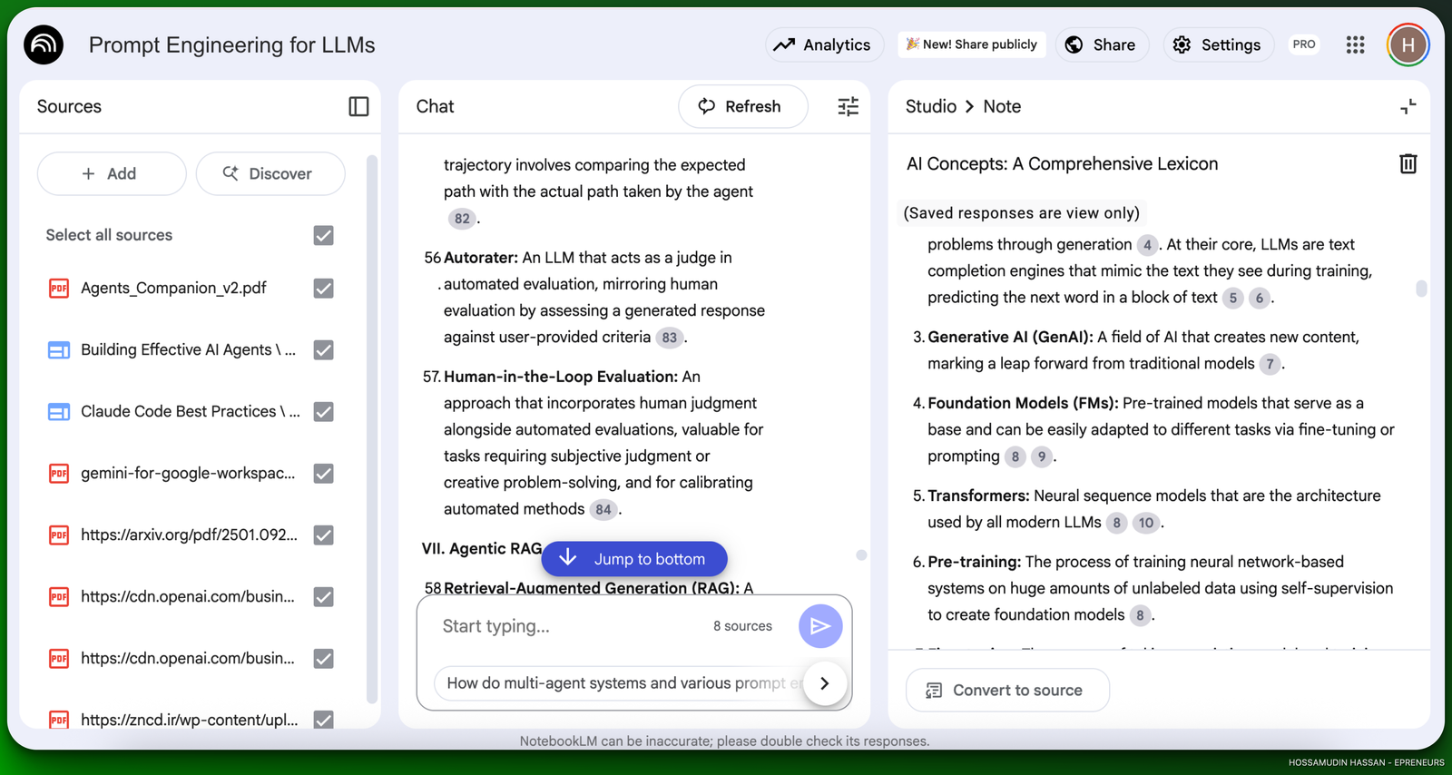Click the 8 sources indicator
The width and height of the screenshot is (1452, 775).
pos(742,626)
